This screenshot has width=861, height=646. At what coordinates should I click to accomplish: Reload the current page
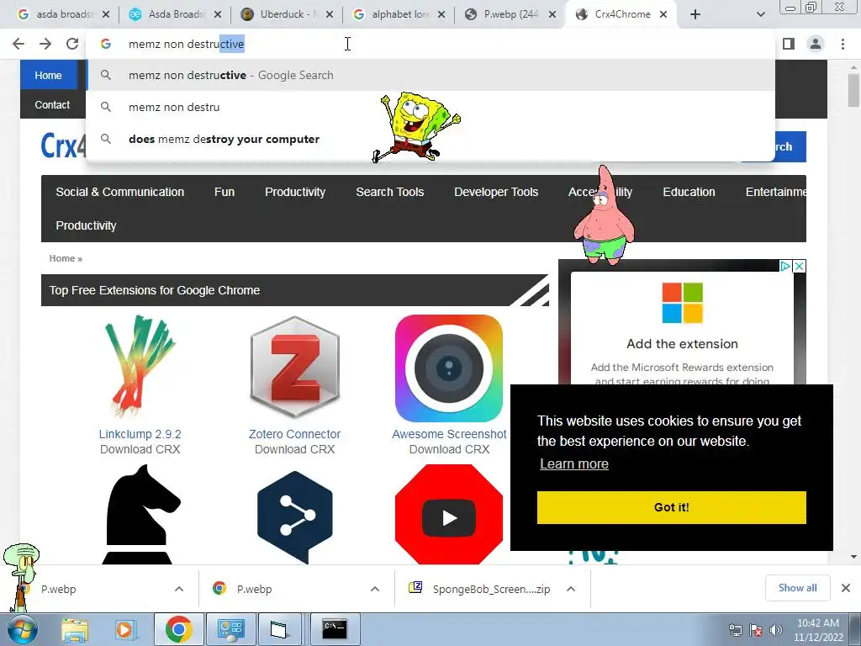pos(72,44)
